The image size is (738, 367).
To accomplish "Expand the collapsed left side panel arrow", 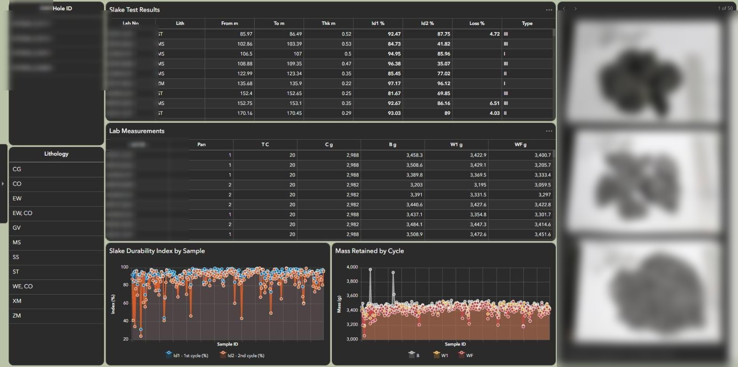I will point(3,183).
